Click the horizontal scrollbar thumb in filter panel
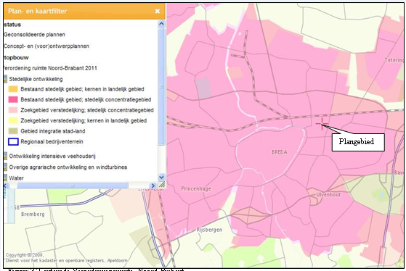 73,185
